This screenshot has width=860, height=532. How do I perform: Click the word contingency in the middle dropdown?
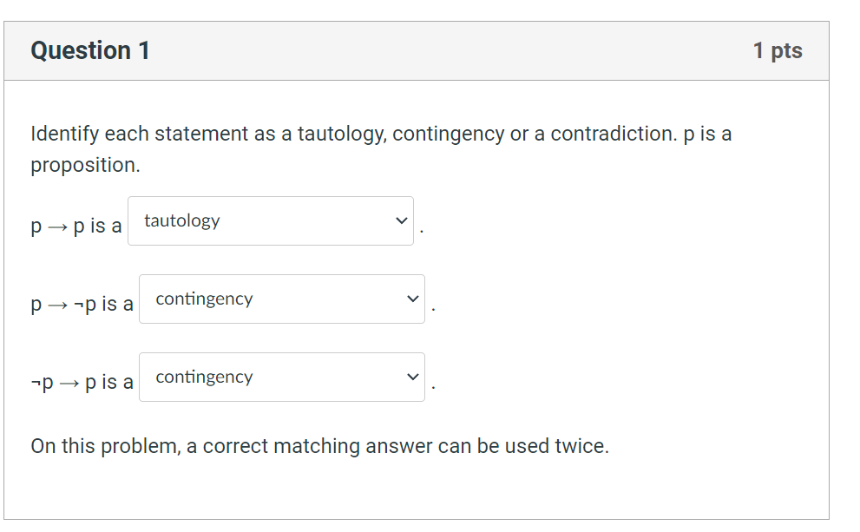(x=204, y=299)
